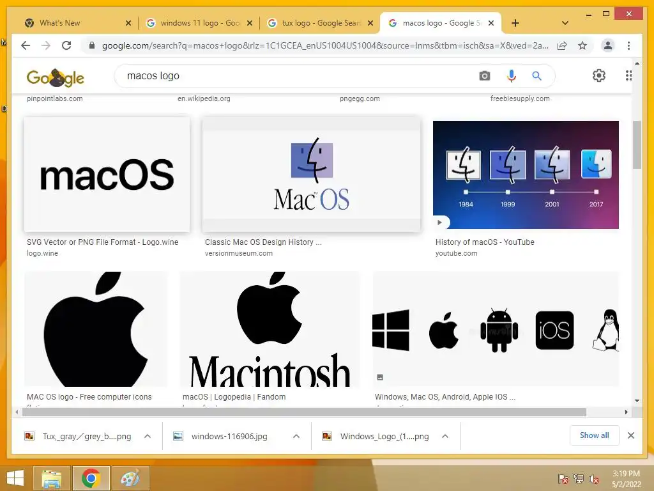Open the Chrome three-dot menu
The height and width of the screenshot is (491, 654).
pos(628,45)
